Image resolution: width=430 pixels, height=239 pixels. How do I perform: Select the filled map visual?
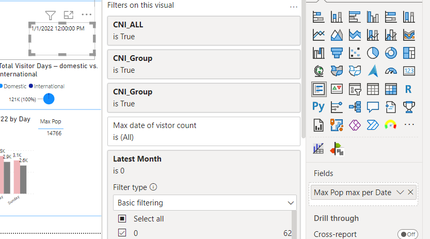[337, 71]
